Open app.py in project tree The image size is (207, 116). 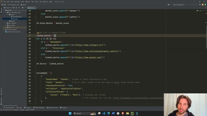(12, 21)
